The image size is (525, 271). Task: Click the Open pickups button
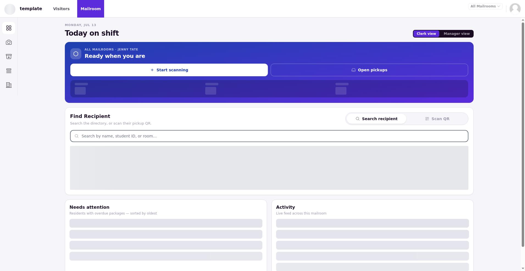click(369, 70)
